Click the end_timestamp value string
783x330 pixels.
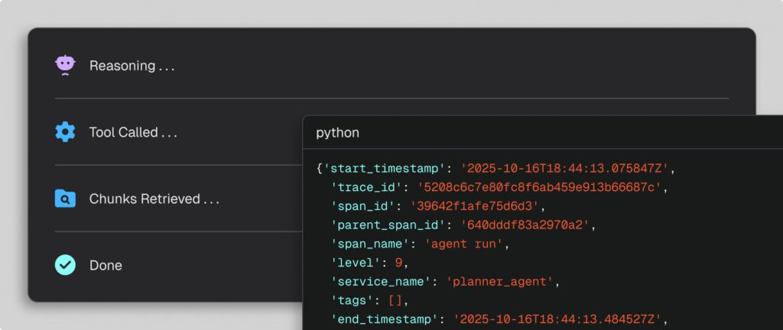tap(560, 320)
